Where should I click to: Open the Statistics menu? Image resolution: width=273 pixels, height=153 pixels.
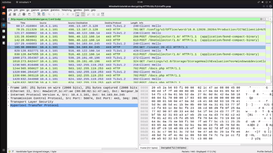[55, 10]
